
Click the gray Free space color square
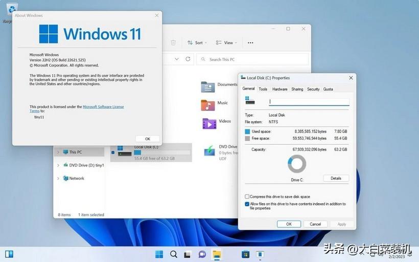247,138
